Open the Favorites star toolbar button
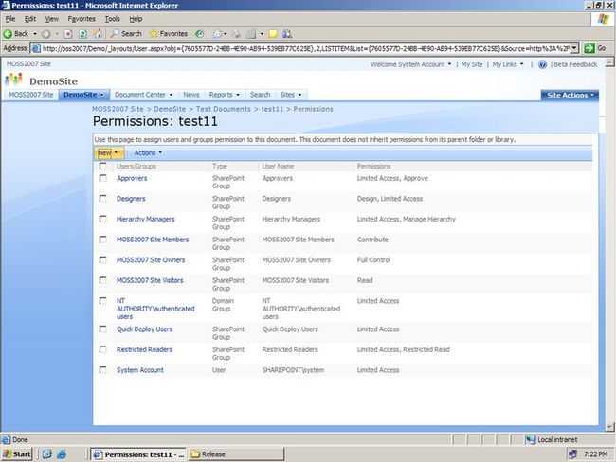 click(168, 34)
